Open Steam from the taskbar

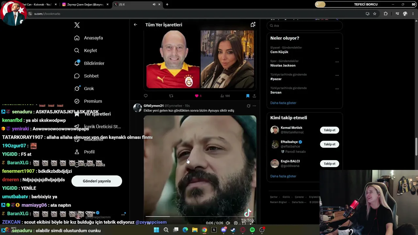[233, 230]
